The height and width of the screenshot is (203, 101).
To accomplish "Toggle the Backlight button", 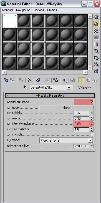I will coord(96,24).
